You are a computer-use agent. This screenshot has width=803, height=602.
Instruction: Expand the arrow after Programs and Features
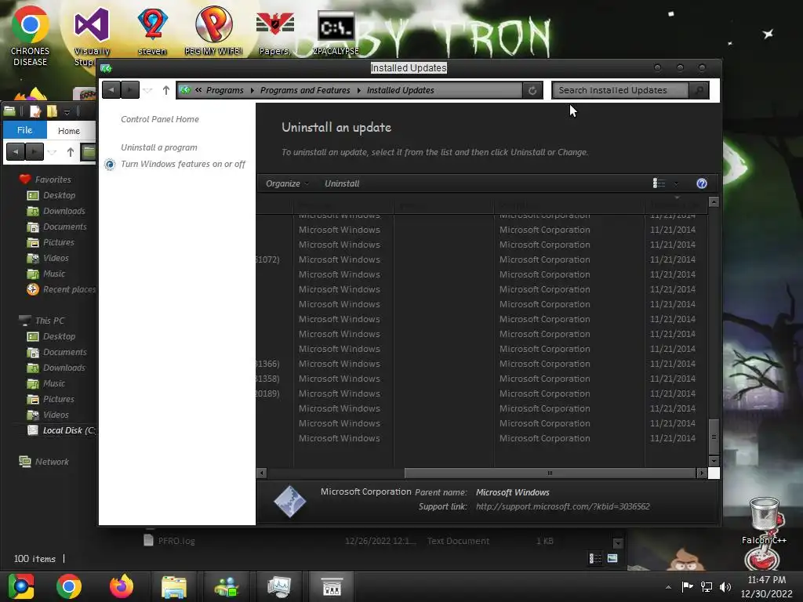[x=358, y=91]
